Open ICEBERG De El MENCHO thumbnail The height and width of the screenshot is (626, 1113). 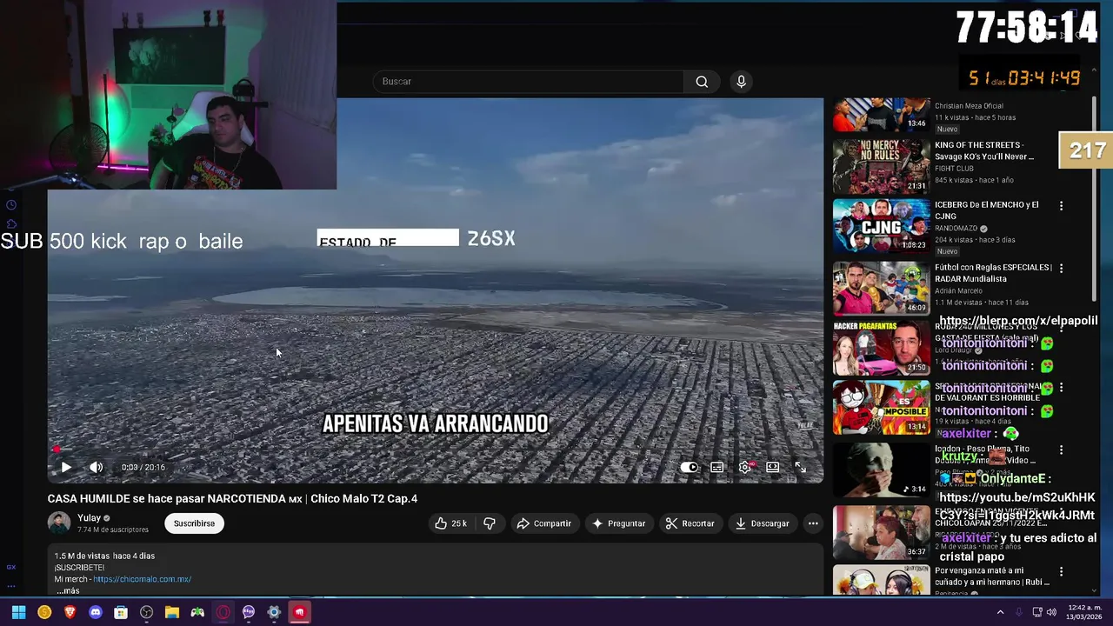point(881,226)
